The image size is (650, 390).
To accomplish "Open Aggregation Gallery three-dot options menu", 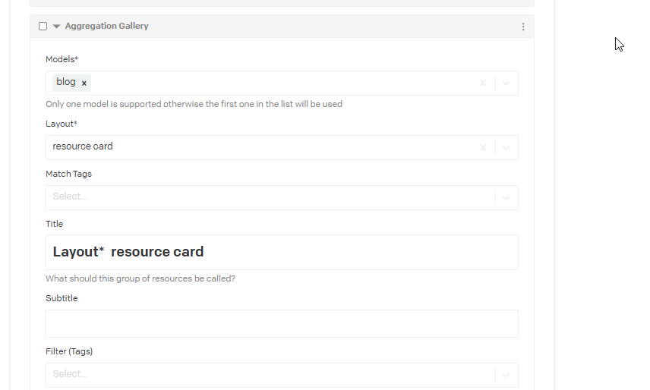I will pyautogui.click(x=523, y=27).
